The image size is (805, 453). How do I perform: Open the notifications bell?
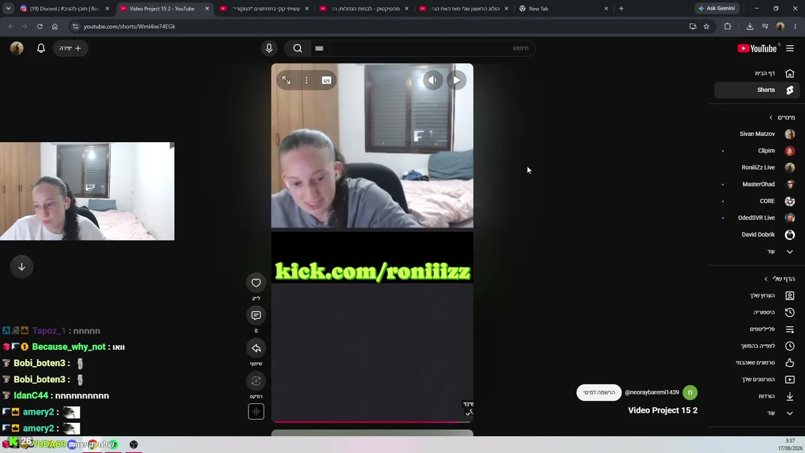(41, 48)
